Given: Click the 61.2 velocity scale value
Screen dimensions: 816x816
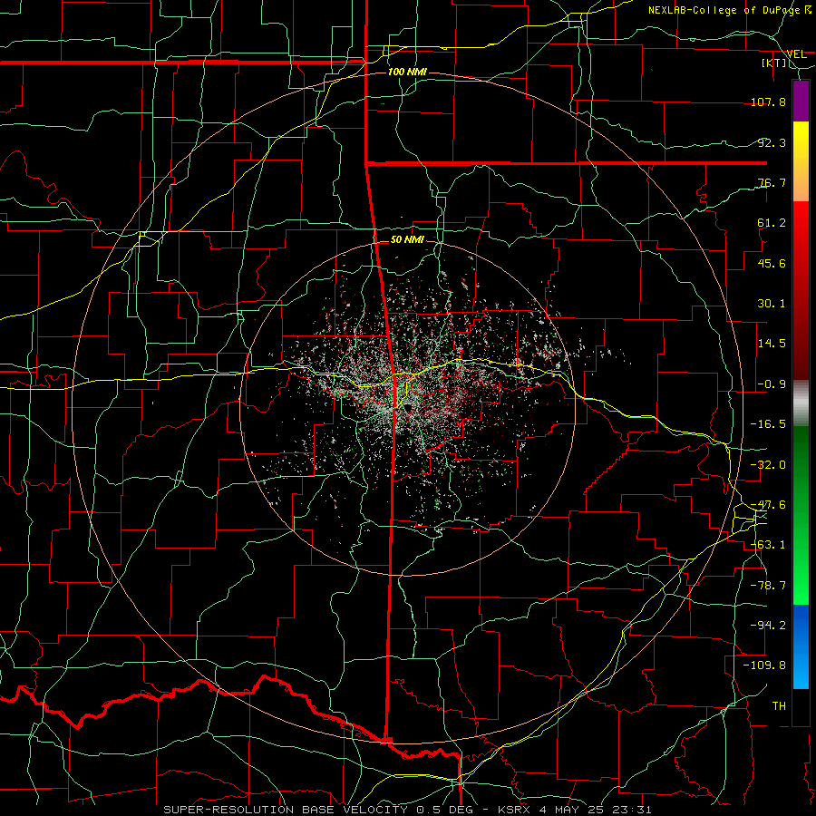Looking at the screenshot, I should click(772, 223).
